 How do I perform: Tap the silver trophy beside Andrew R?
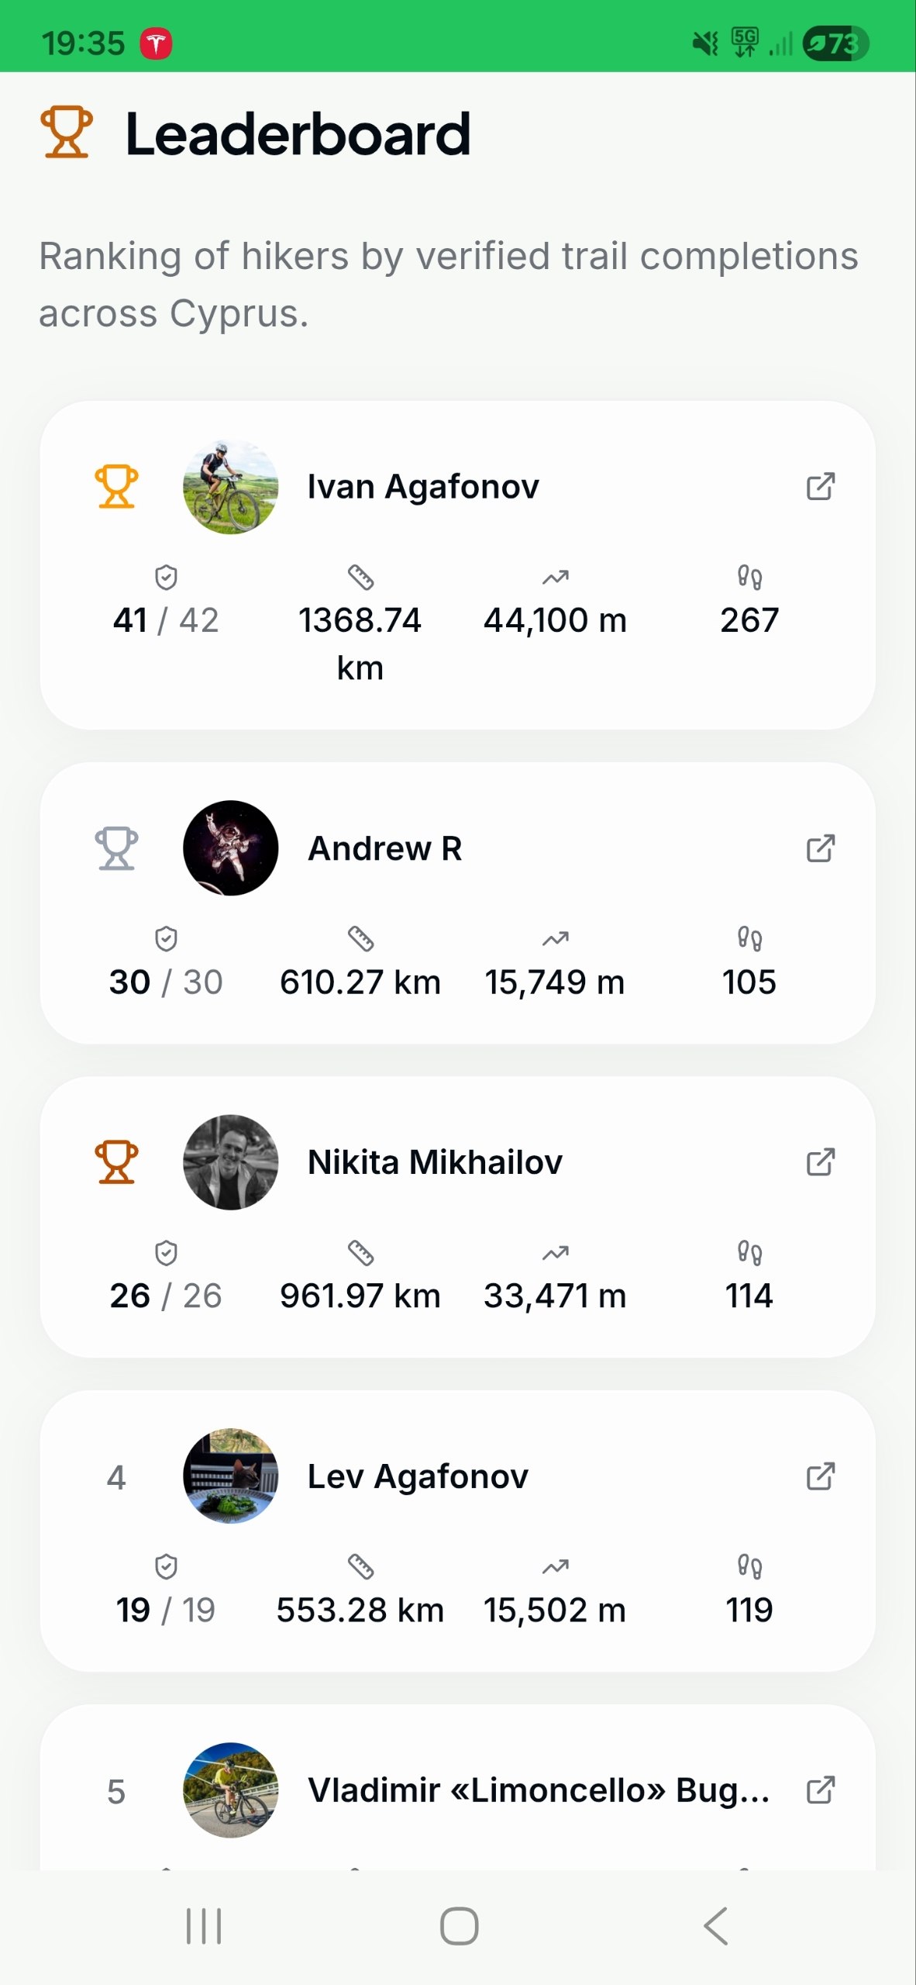click(x=116, y=848)
